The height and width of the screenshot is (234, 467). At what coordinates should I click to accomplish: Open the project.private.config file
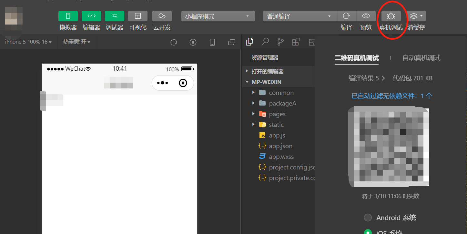click(278, 178)
